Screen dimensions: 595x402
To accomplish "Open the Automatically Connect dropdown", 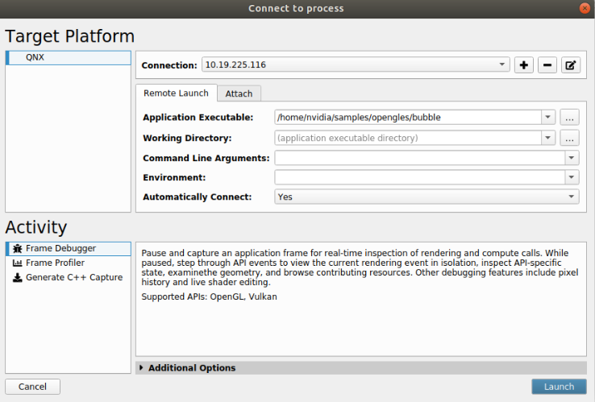I will point(572,197).
